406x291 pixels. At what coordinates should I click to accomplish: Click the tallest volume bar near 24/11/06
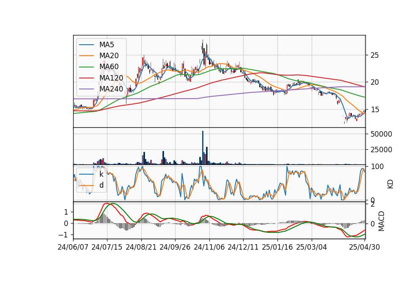(203, 148)
